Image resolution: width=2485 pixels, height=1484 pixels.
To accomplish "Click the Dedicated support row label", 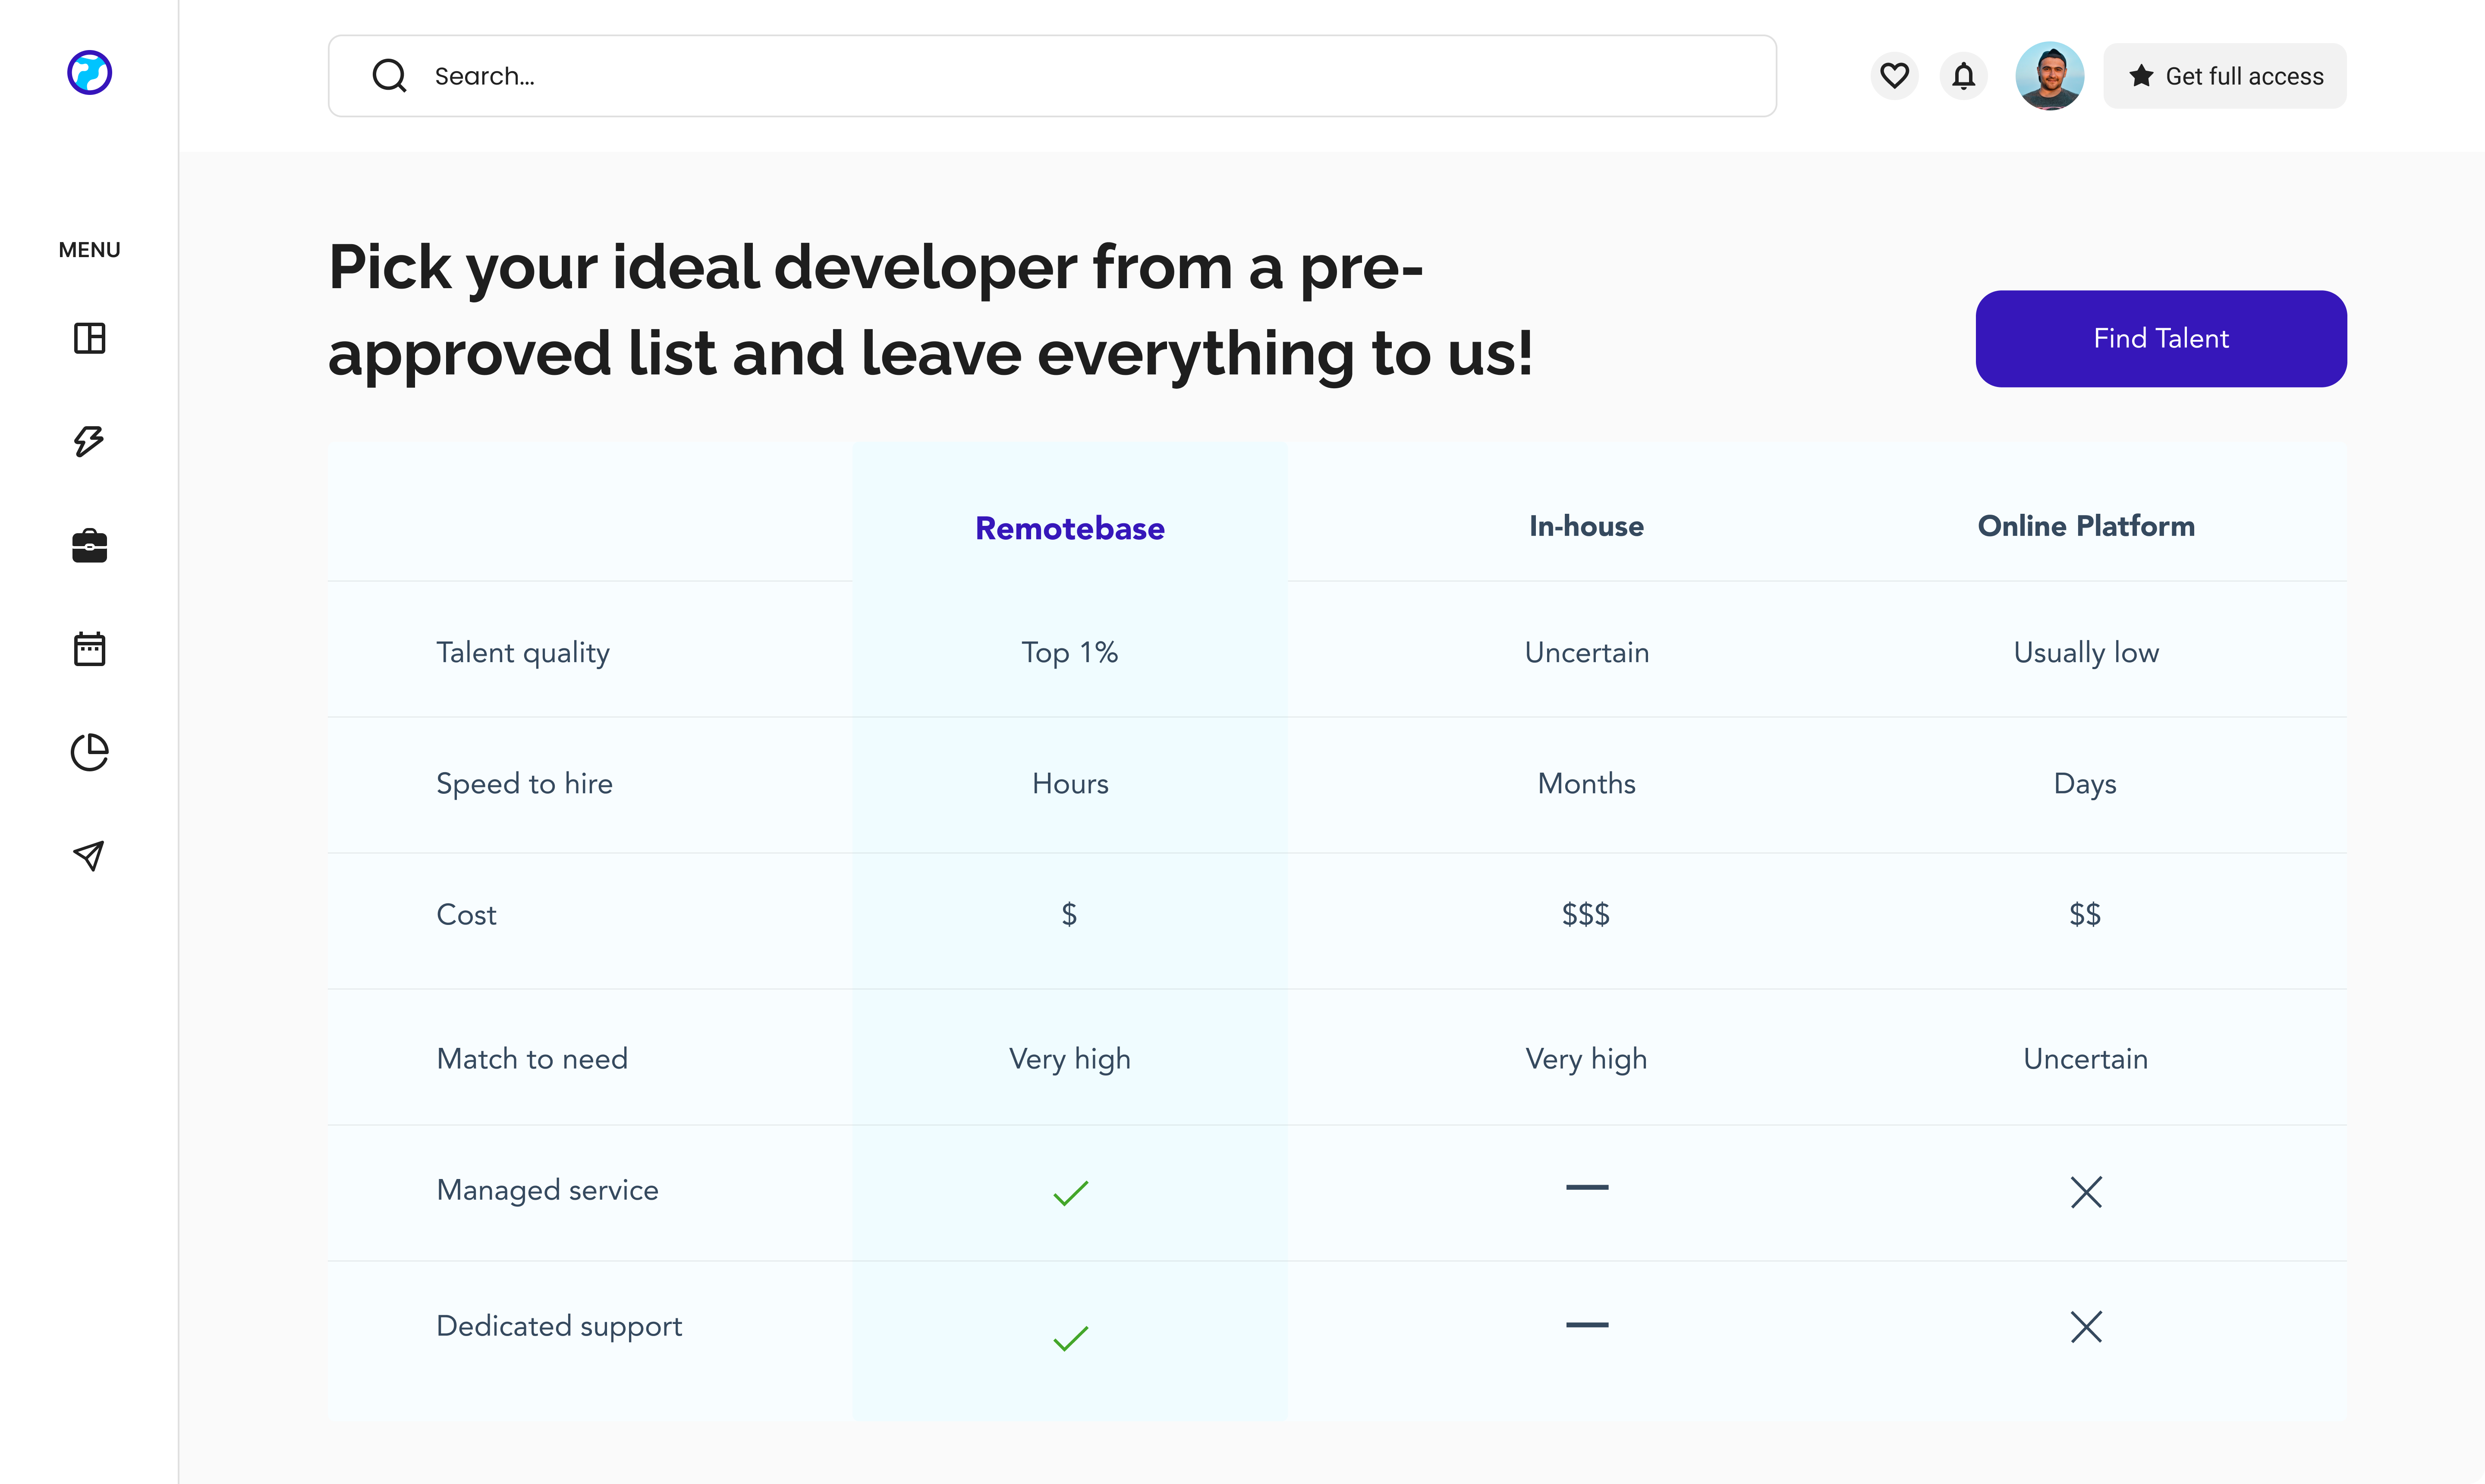I will (x=559, y=1326).
